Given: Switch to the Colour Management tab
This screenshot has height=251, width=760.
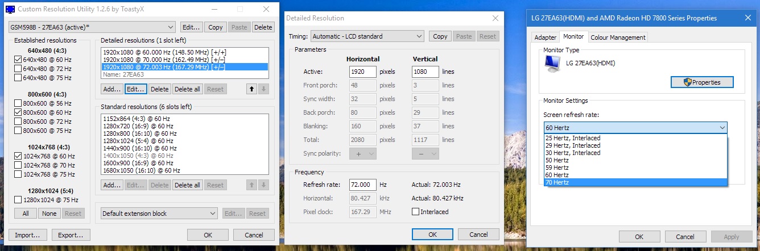Looking at the screenshot, I should [618, 37].
